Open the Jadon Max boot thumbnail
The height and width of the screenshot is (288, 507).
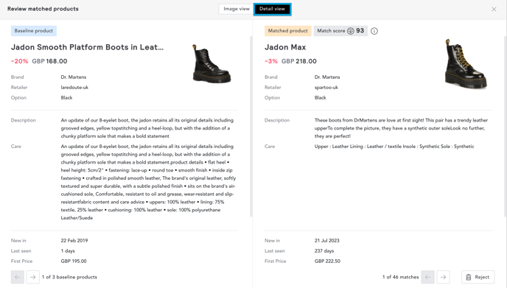point(466,63)
